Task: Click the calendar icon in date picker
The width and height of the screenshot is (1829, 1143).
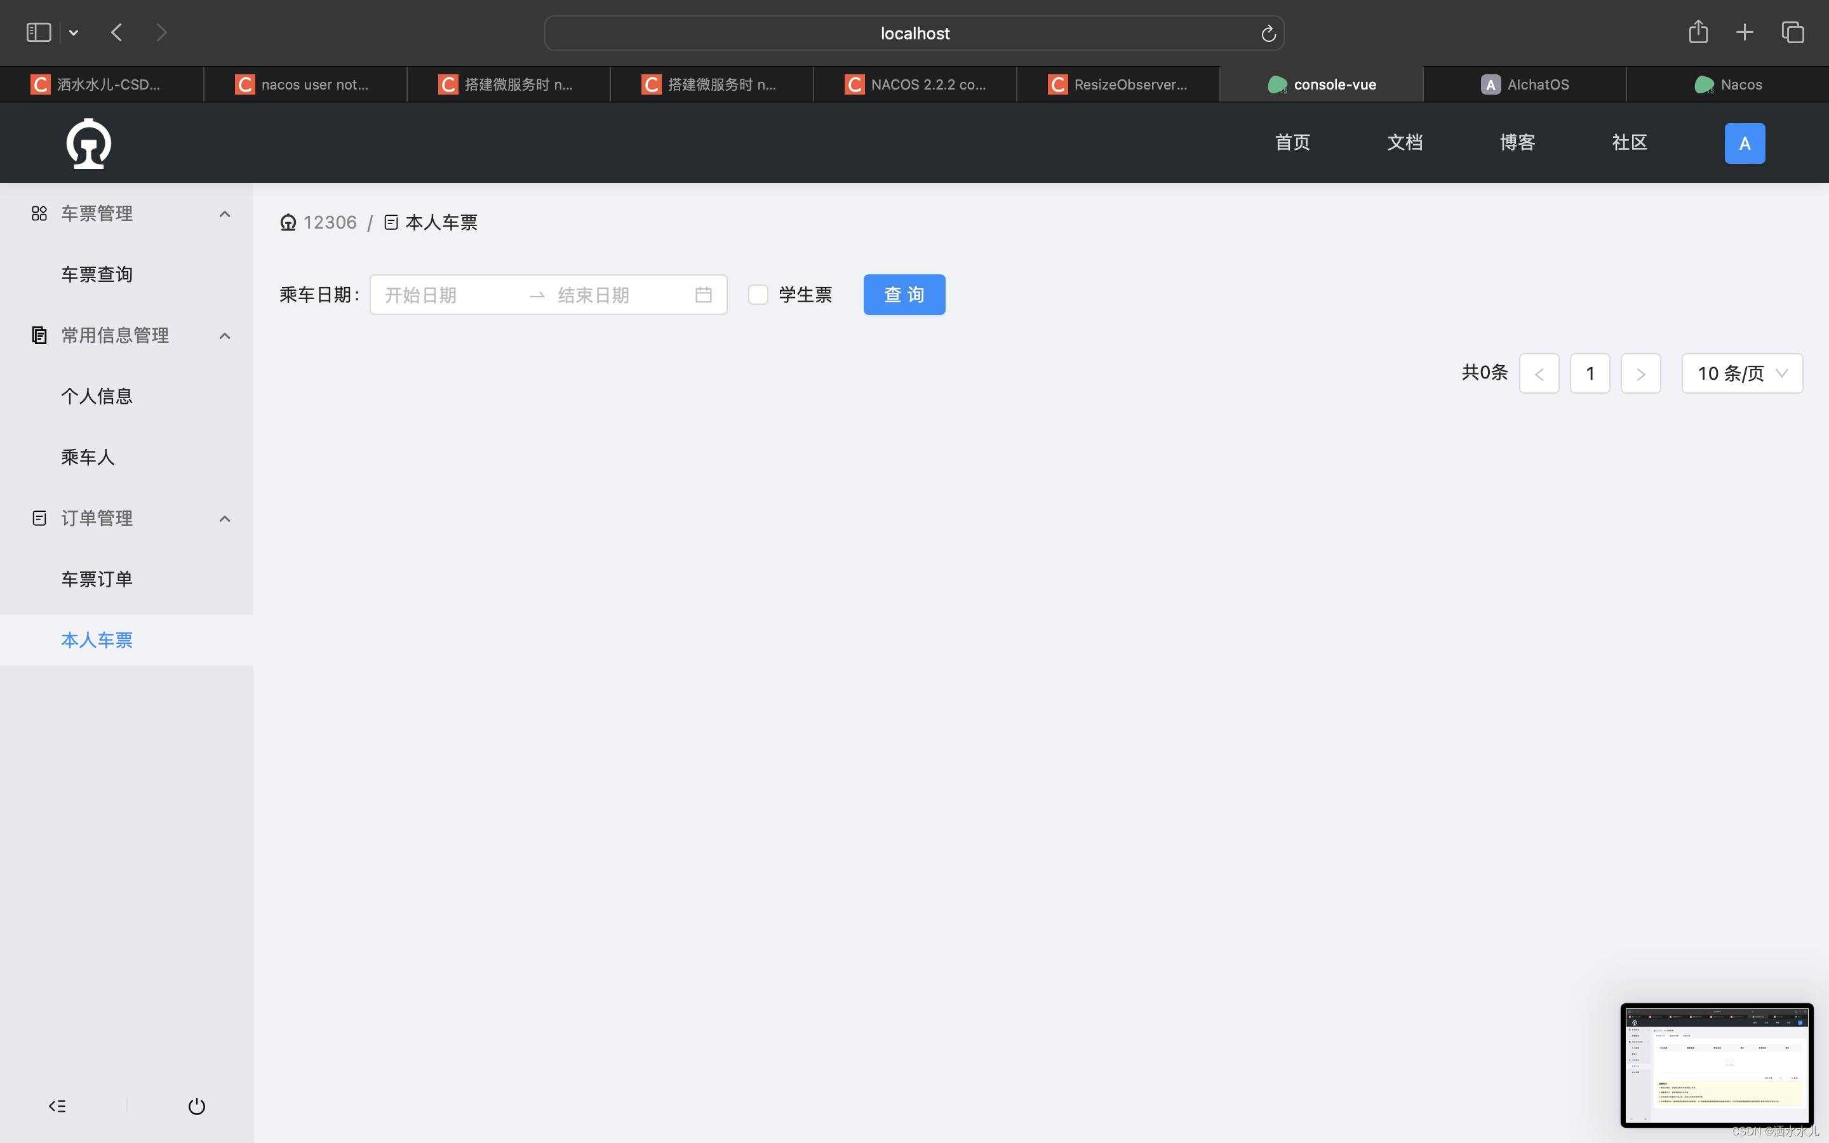Action: coord(703,295)
